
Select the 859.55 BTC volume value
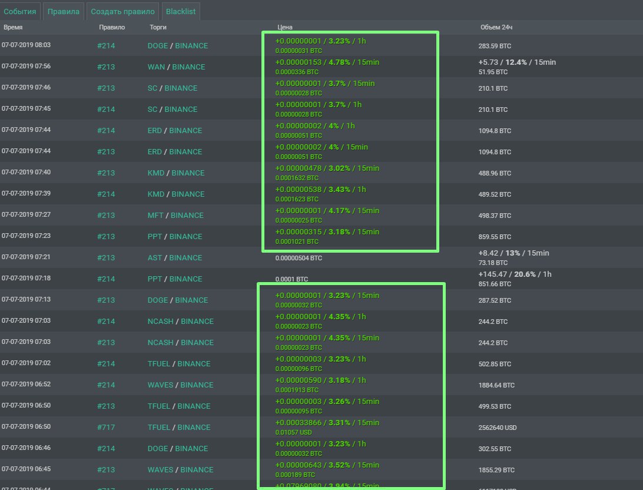(495, 237)
